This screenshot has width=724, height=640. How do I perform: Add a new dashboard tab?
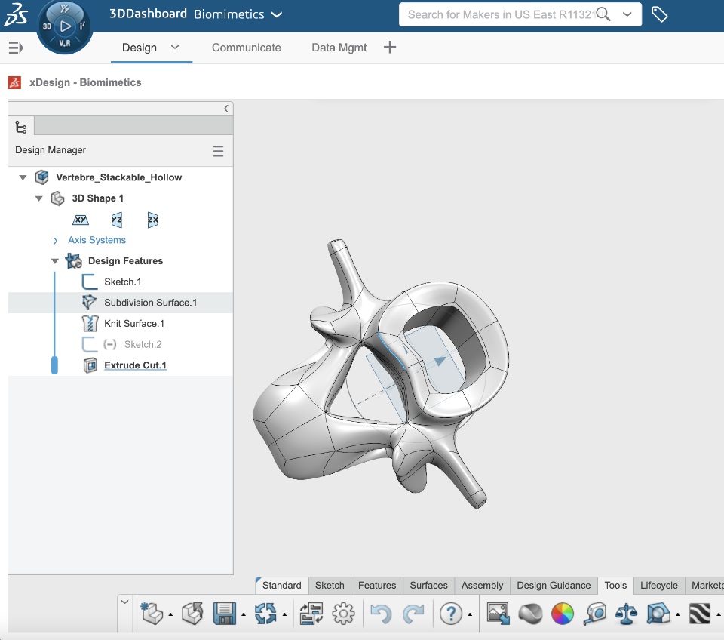(390, 47)
